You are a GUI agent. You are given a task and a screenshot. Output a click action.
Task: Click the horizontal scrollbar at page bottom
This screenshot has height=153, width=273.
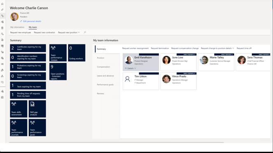117,142
